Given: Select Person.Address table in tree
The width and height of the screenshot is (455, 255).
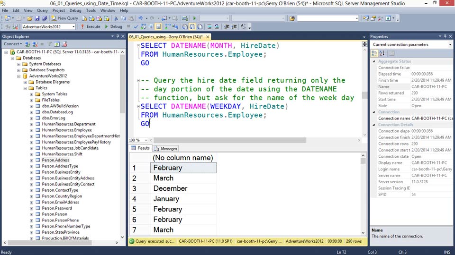Looking at the screenshot, I should pos(55,160).
